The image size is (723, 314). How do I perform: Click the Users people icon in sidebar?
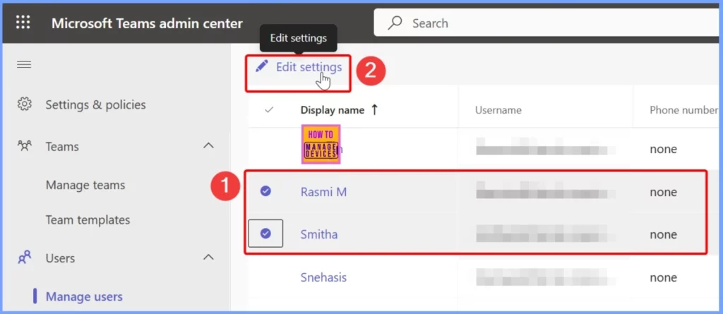[24, 258]
